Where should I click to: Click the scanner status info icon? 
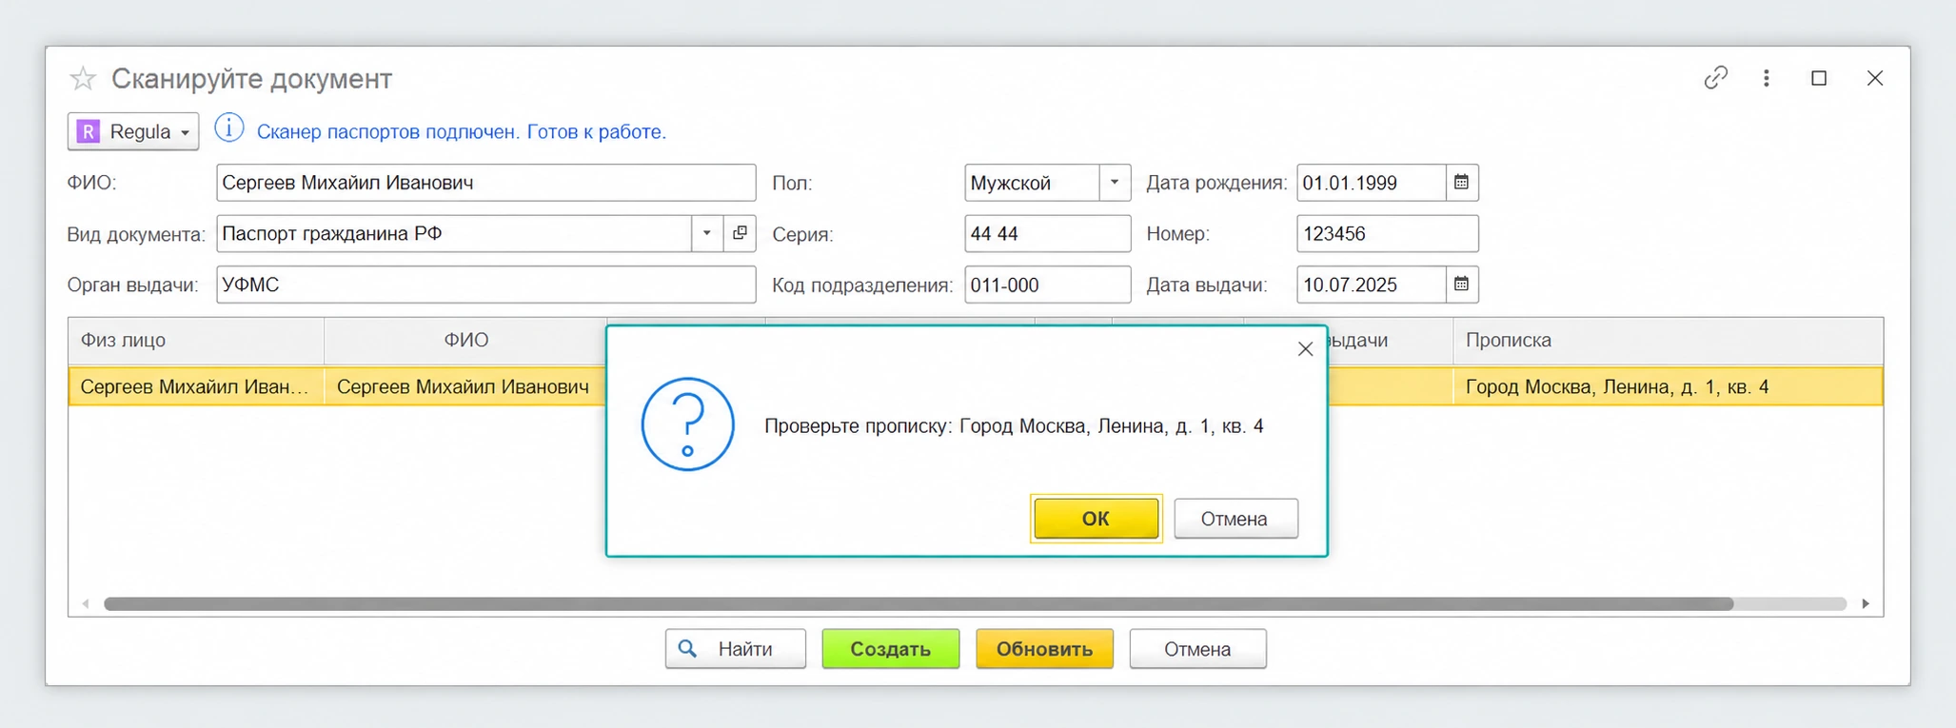(229, 128)
